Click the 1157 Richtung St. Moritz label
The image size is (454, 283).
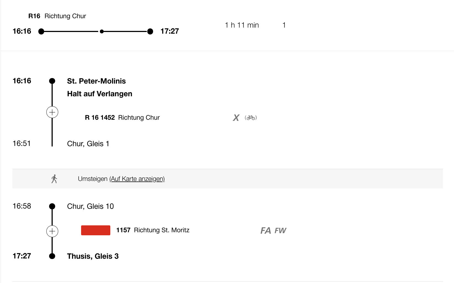(153, 230)
